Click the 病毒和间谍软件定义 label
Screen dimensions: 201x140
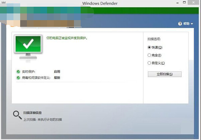tap(36, 78)
